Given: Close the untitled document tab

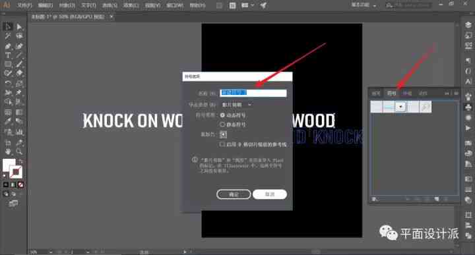Looking at the screenshot, I should coord(111,16).
